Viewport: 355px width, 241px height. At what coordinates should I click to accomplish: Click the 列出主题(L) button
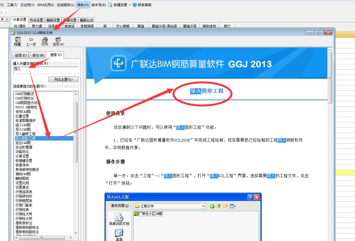tap(64, 79)
